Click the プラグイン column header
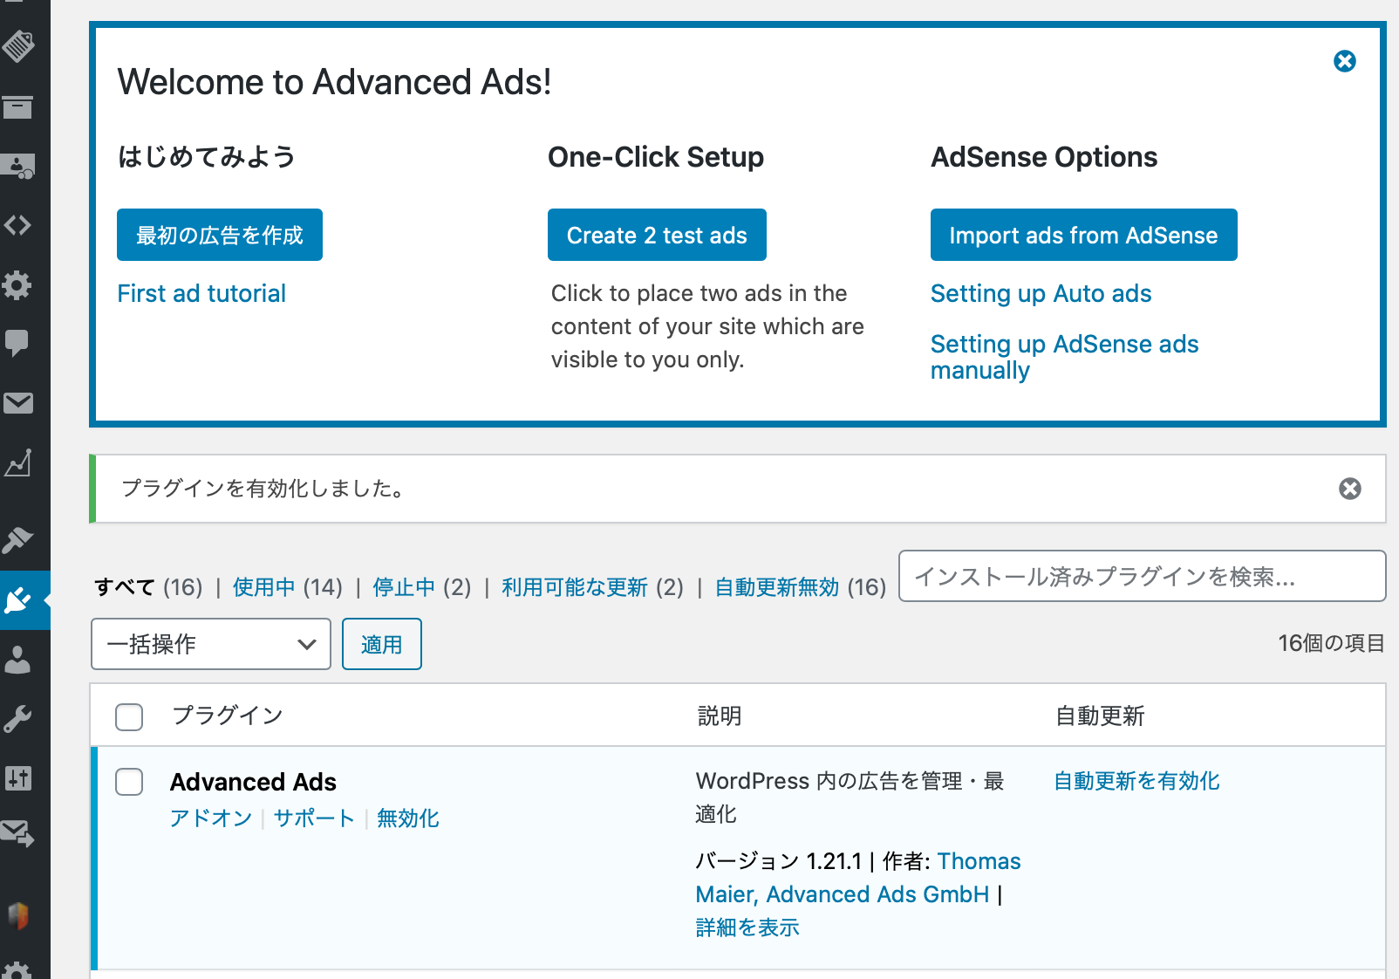 pyautogui.click(x=228, y=716)
